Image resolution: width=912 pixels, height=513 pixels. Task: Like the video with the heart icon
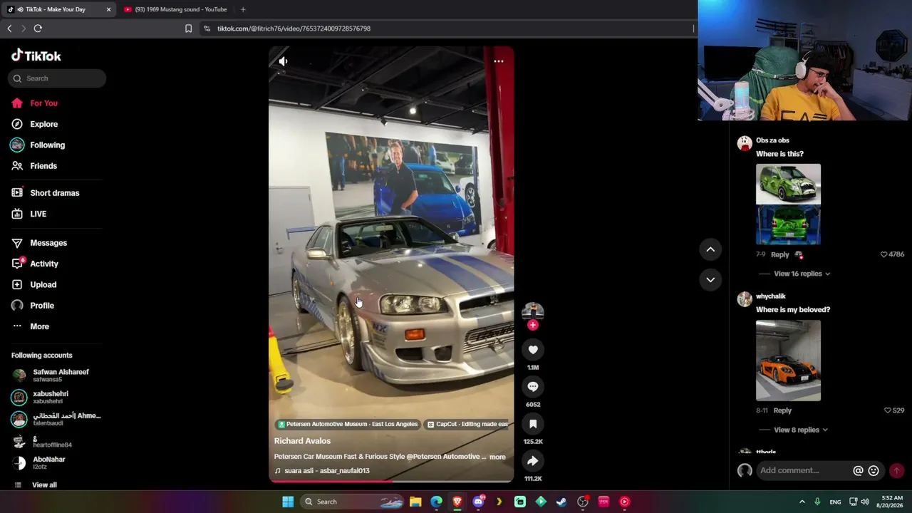533,350
